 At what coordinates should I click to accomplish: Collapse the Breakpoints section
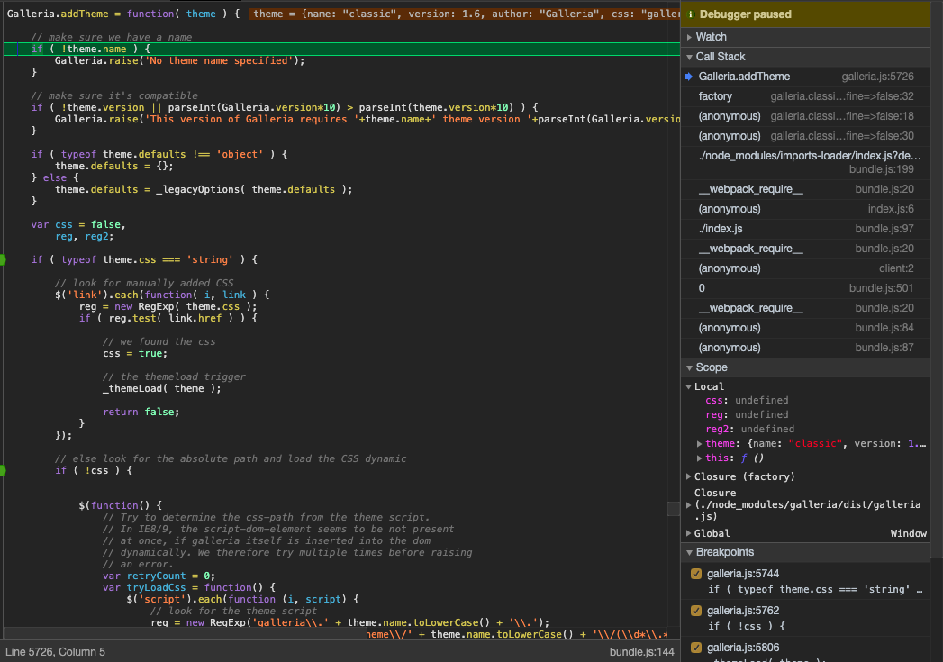pos(689,552)
